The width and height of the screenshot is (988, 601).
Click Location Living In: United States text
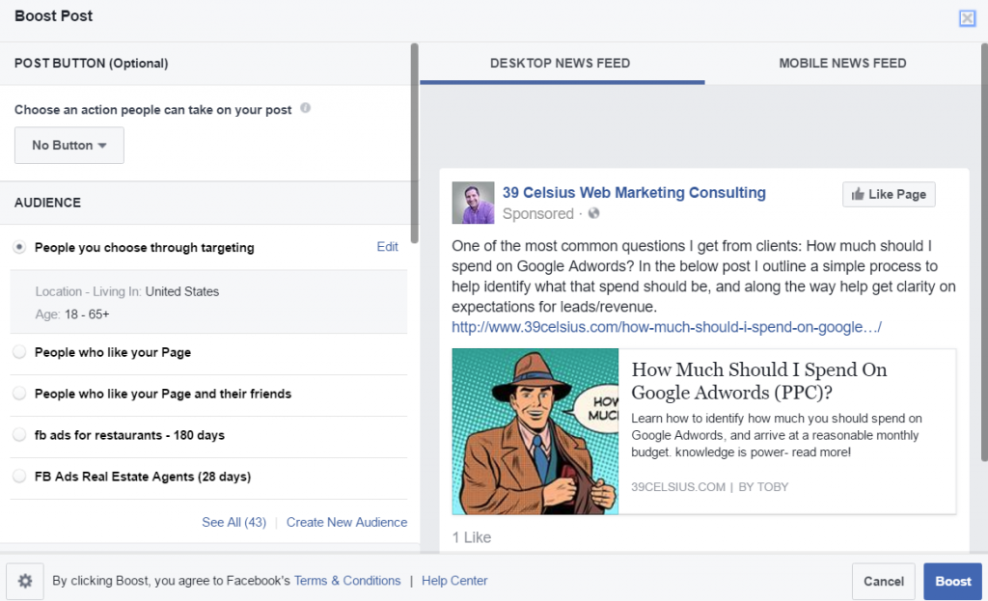click(x=127, y=291)
